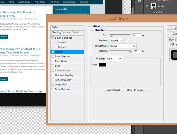The height and width of the screenshot is (134, 177).
Task: Click the Opacity value field showing 100
Action: (137, 51)
